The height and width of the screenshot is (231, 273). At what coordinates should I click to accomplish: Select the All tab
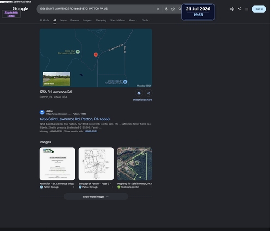pyautogui.click(x=55, y=20)
